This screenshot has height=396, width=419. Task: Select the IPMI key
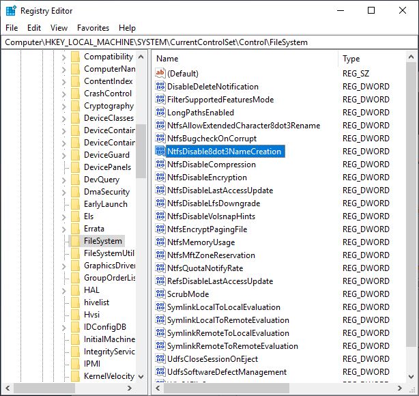point(92,364)
